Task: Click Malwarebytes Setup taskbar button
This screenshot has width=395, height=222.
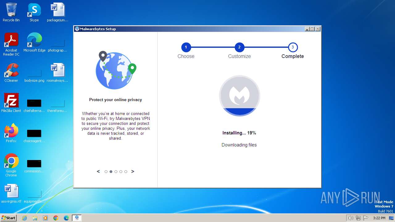Action: click(x=77, y=218)
